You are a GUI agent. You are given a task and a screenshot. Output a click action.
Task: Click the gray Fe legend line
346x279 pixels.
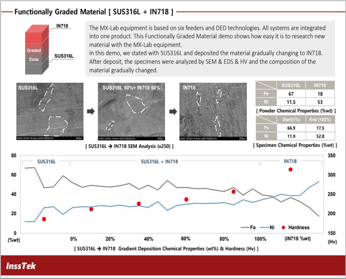click(245, 227)
